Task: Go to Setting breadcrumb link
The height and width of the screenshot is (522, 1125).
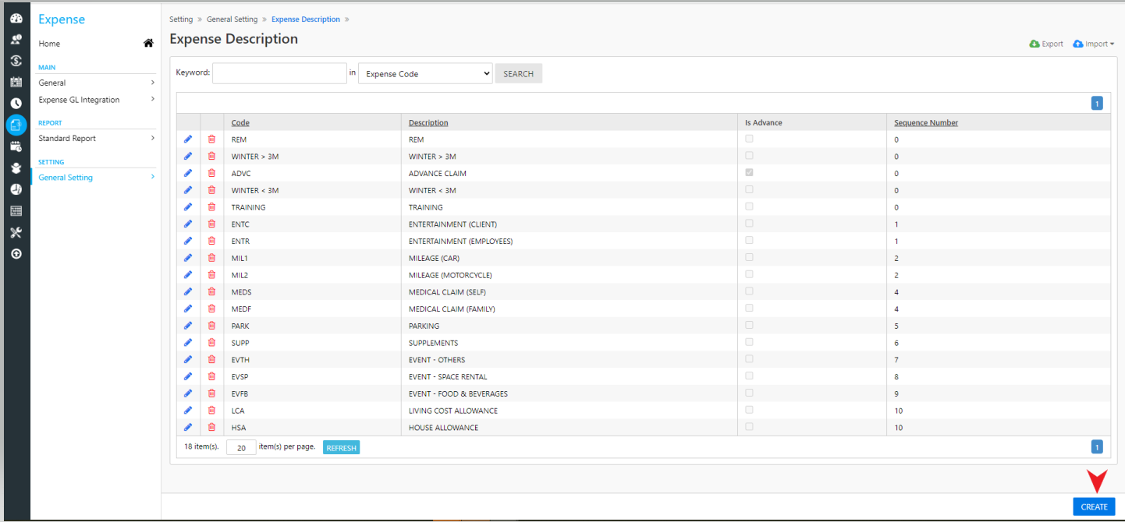Action: [181, 19]
